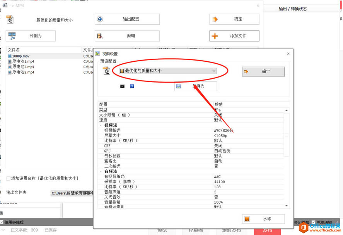Image resolution: width=343 pixels, height=235 pixels.
Task: Click the 添加文件 button
Action: (234, 36)
